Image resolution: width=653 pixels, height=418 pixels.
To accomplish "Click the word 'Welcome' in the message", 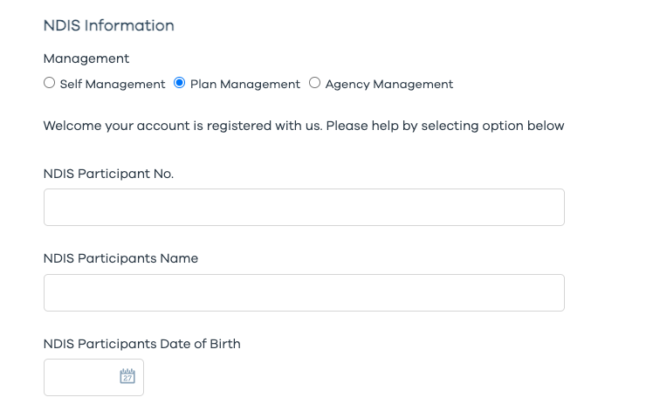I will pyautogui.click(x=73, y=126).
